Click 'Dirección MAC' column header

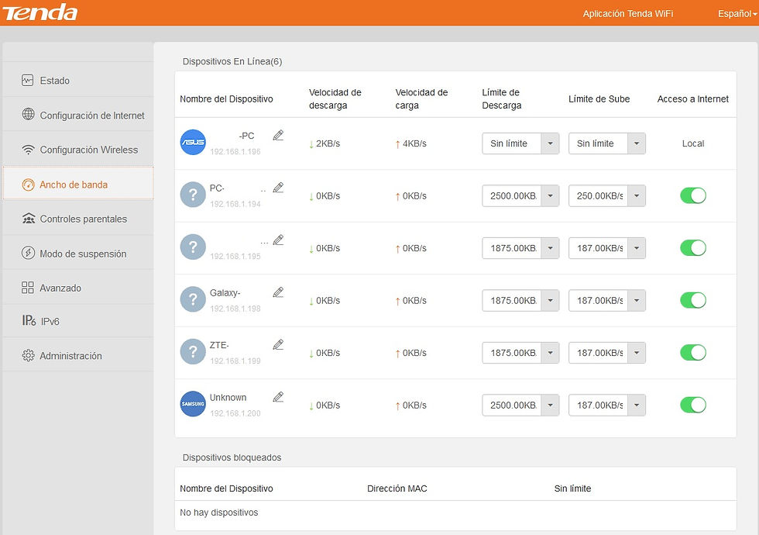point(397,488)
